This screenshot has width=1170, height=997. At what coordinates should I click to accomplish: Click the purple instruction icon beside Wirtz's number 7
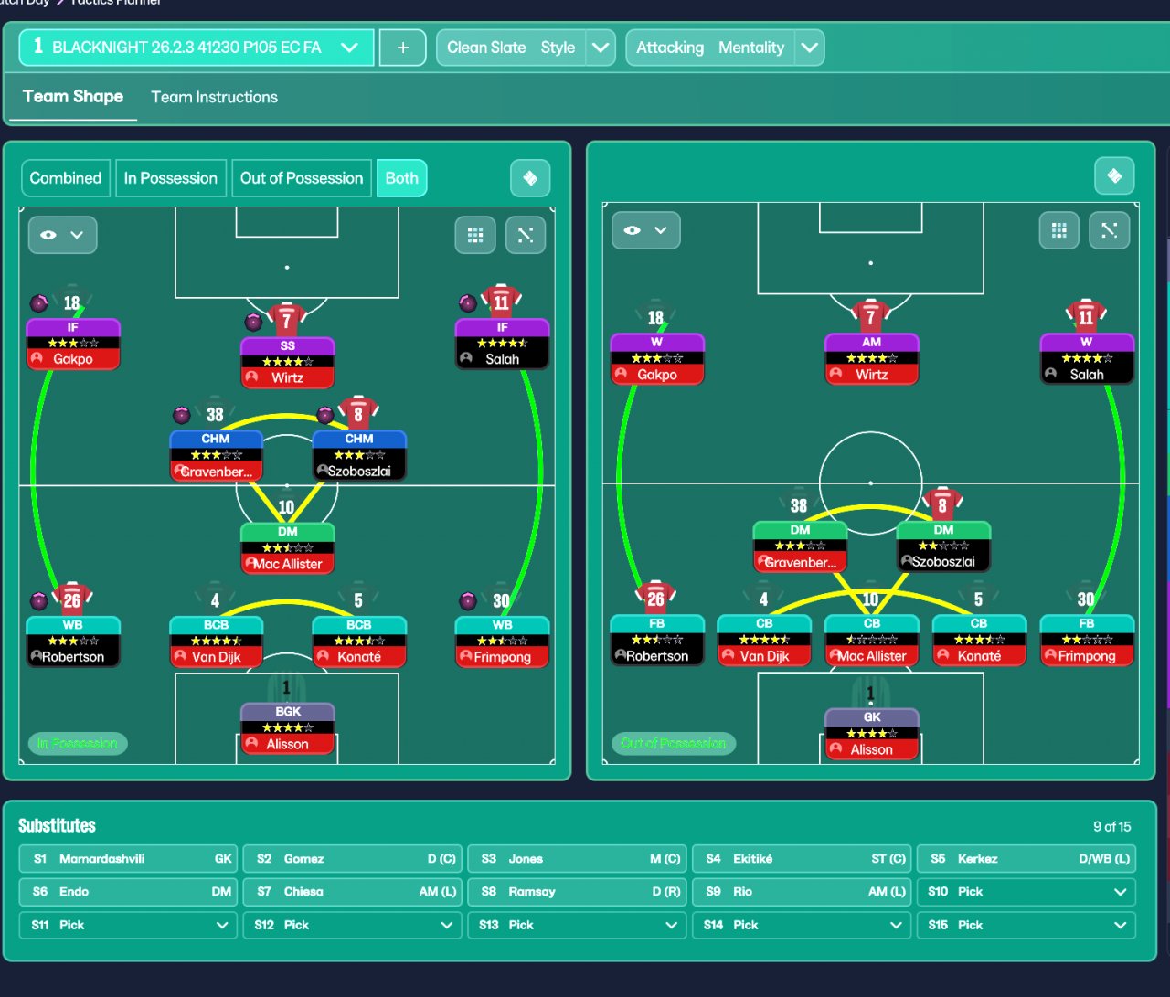[253, 322]
